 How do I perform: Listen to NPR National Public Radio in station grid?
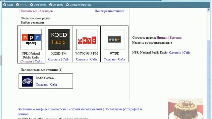[26, 61]
